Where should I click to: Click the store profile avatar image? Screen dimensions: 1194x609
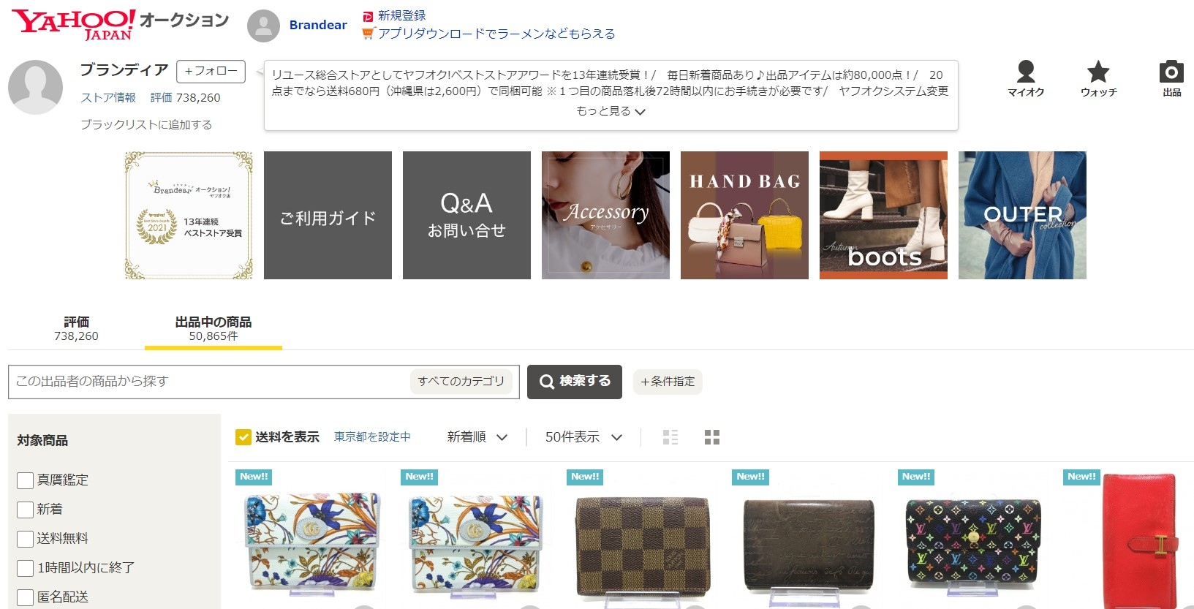(35, 87)
